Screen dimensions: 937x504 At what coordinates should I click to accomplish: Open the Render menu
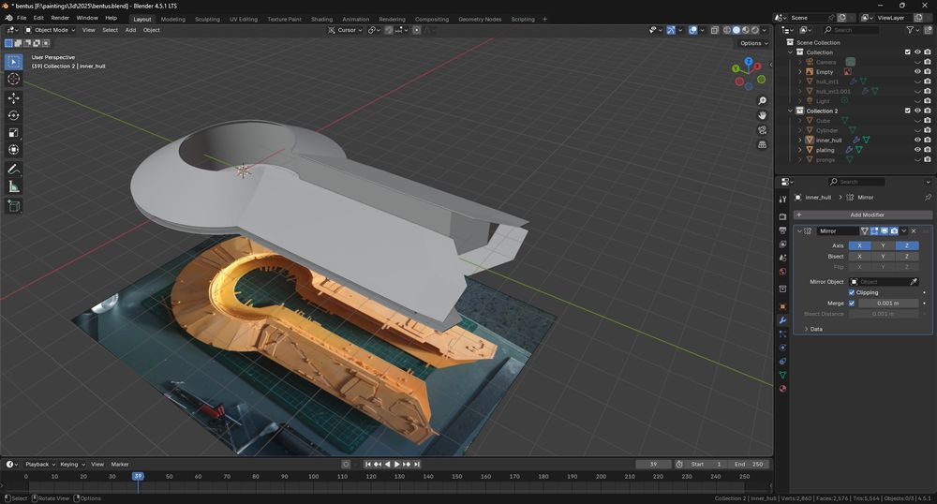coord(60,18)
